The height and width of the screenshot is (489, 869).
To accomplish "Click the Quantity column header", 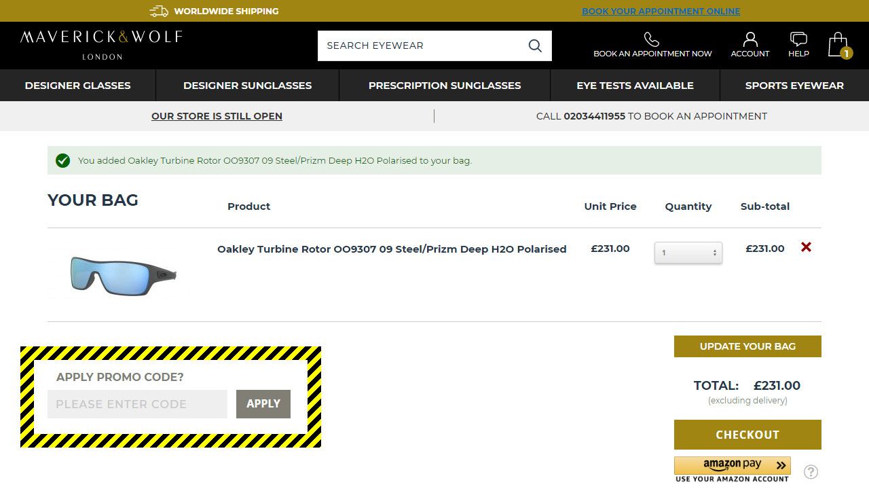I will pyautogui.click(x=688, y=206).
